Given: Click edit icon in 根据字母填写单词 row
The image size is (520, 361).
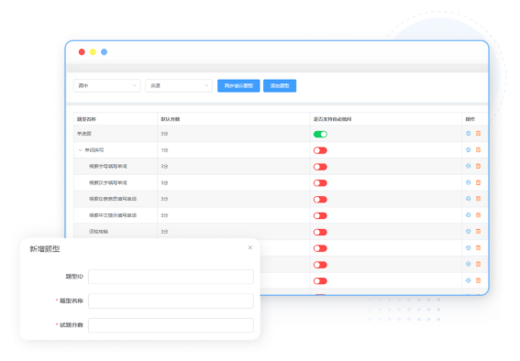Looking at the screenshot, I should tap(468, 166).
